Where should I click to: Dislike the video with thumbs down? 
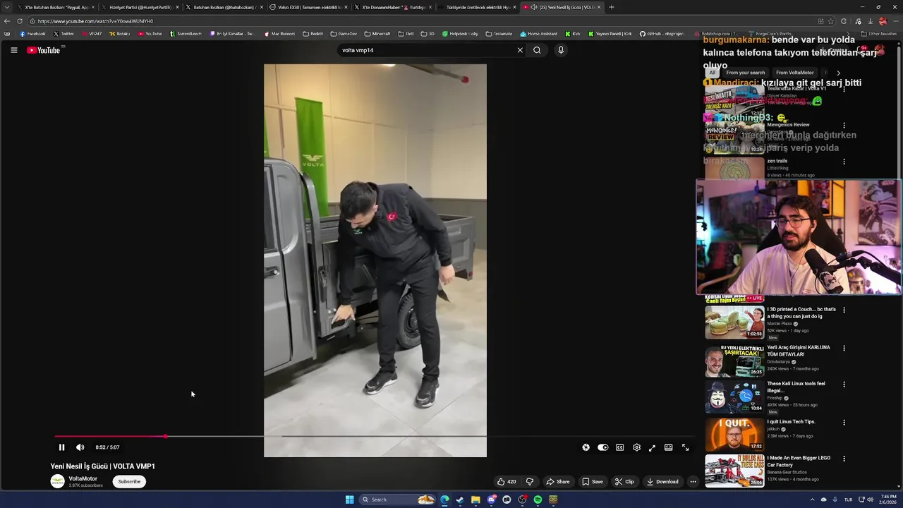[x=530, y=482]
